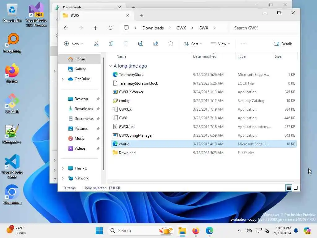This screenshot has height=238, width=317.
Task: Refresh the GWX folder view
Action: click(111, 28)
